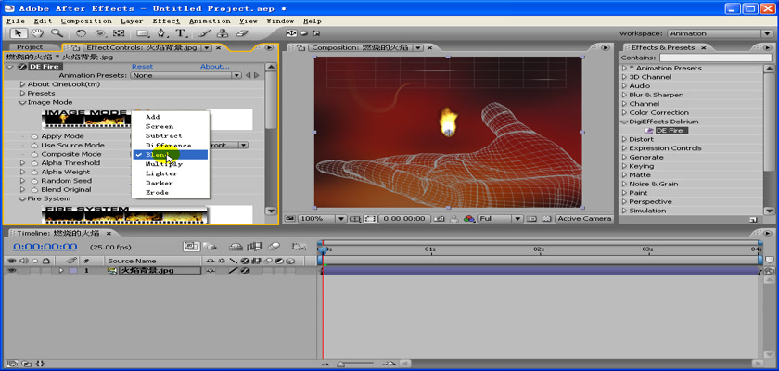Switch to the Project tab
Viewport: 779px width, 371px height.
(30, 47)
